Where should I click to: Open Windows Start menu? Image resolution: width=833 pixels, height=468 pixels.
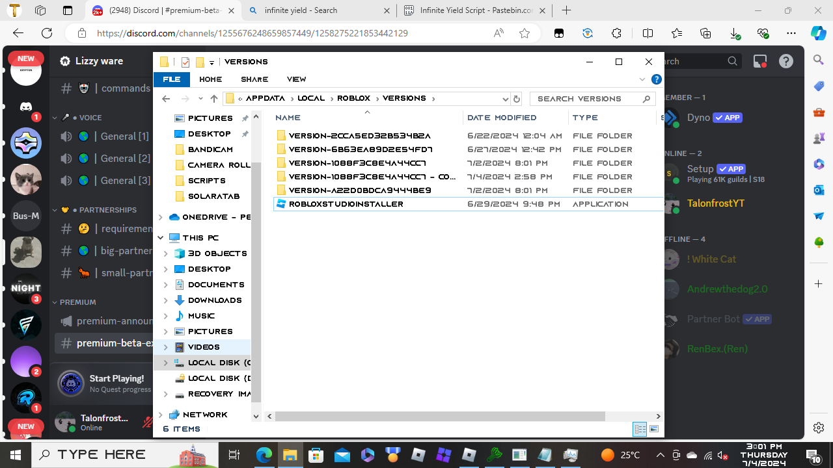16,454
